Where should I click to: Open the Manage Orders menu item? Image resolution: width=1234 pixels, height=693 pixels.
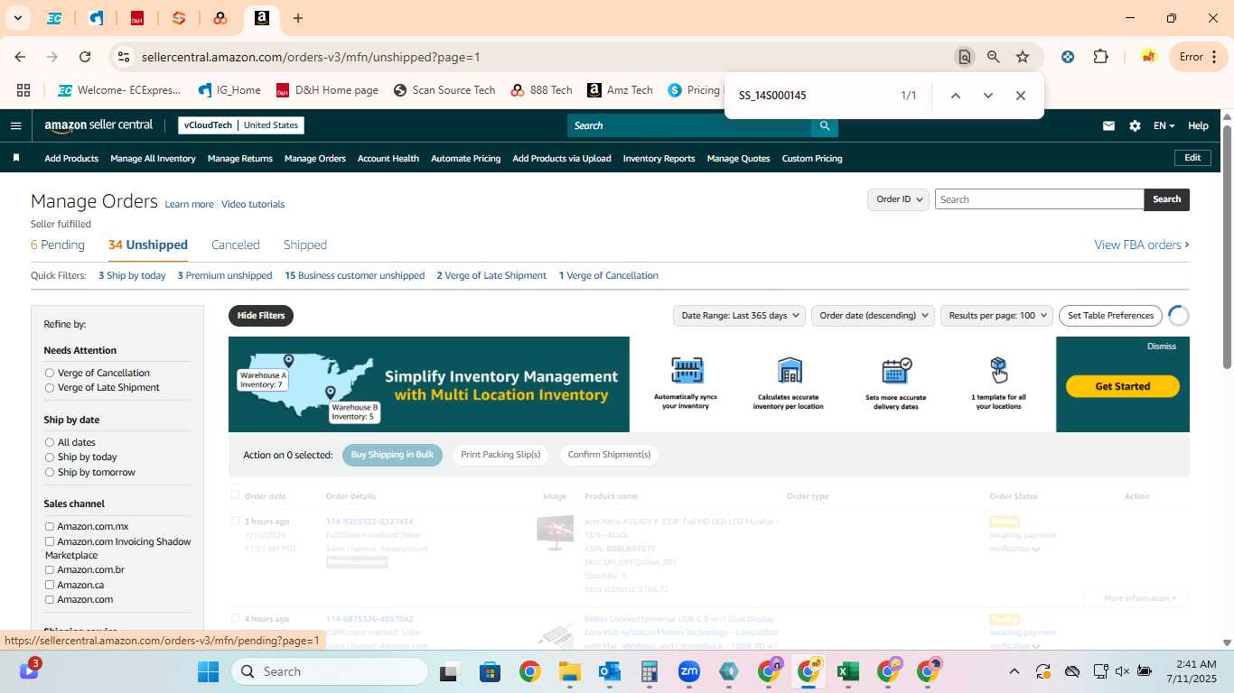pyautogui.click(x=315, y=158)
